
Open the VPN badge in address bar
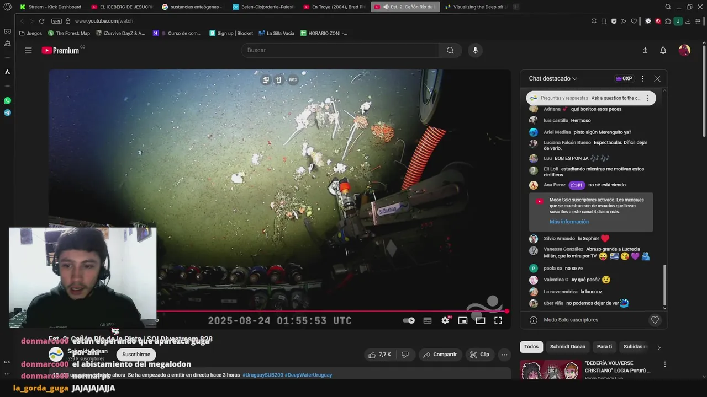tap(56, 21)
